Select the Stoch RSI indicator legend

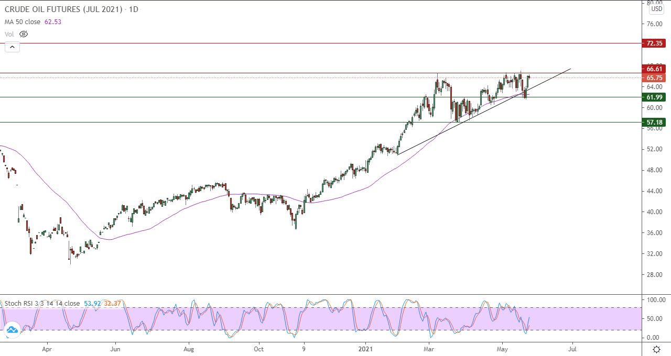click(42, 303)
